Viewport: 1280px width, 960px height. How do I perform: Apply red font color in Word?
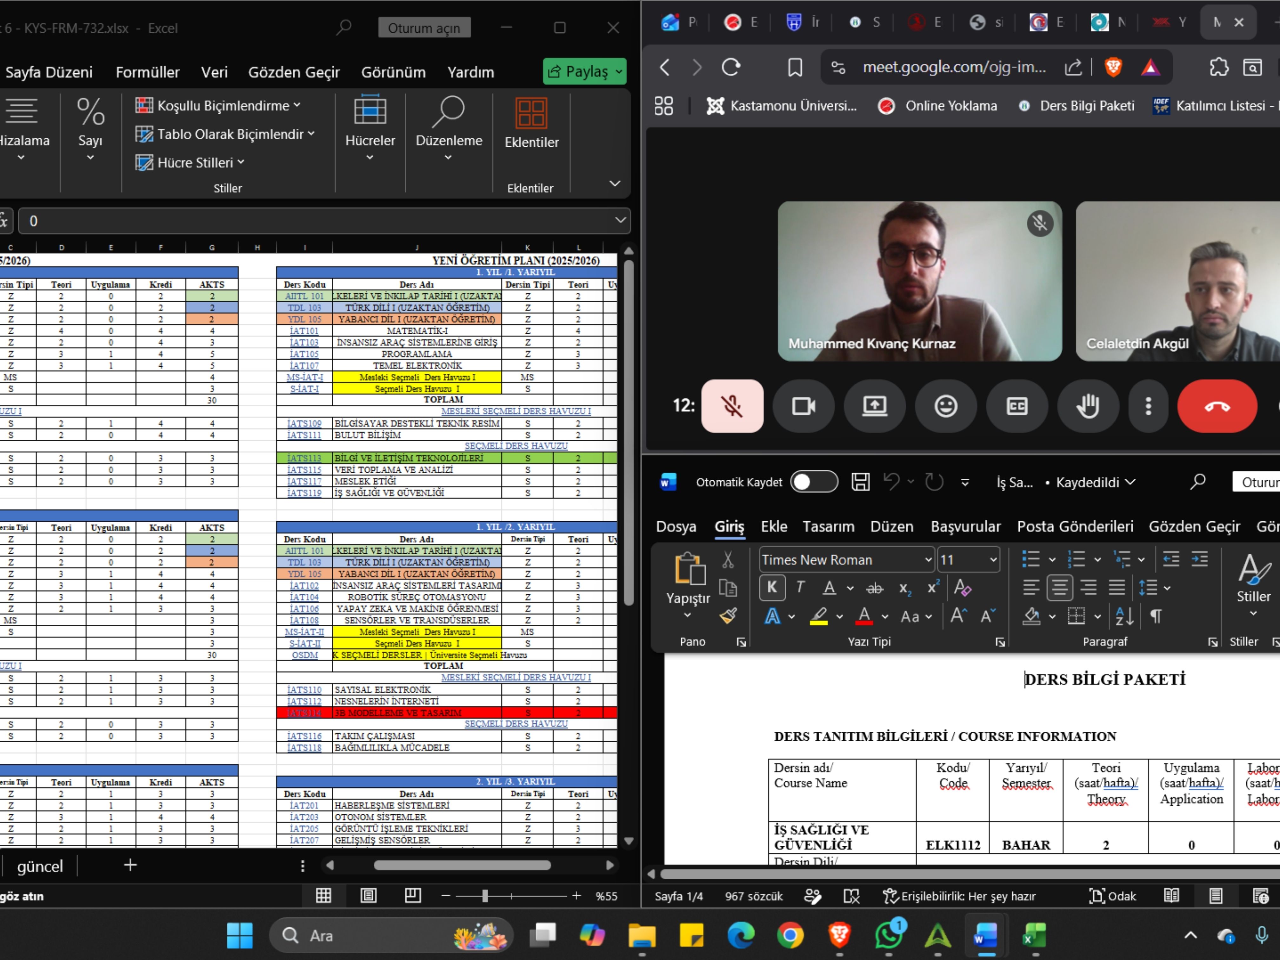pyautogui.click(x=864, y=616)
